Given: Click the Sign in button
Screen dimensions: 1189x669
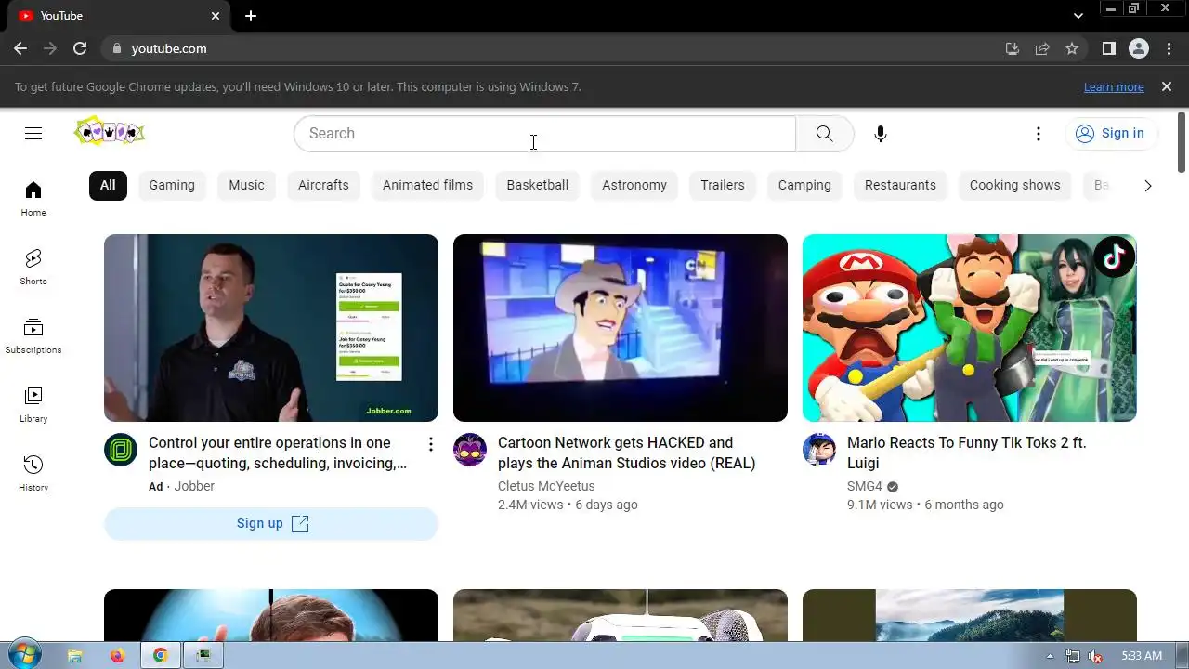Looking at the screenshot, I should 1111,133.
